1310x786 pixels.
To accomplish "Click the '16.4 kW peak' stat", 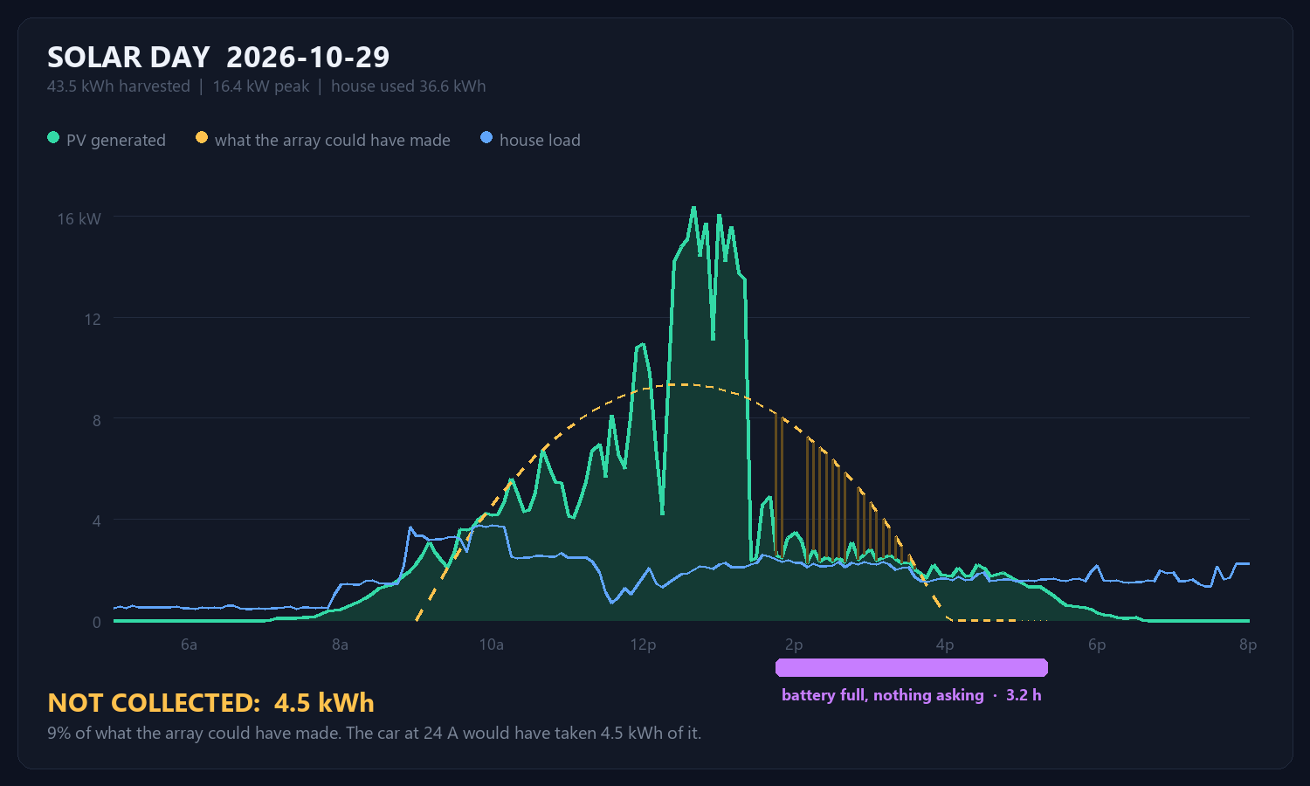I will tap(261, 86).
